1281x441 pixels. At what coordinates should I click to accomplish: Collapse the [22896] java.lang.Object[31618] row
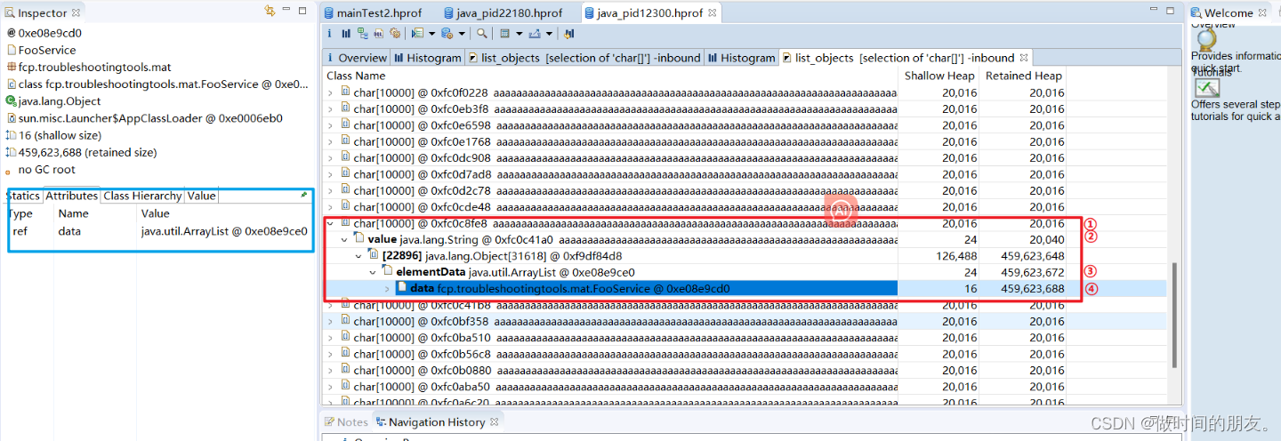coord(359,256)
